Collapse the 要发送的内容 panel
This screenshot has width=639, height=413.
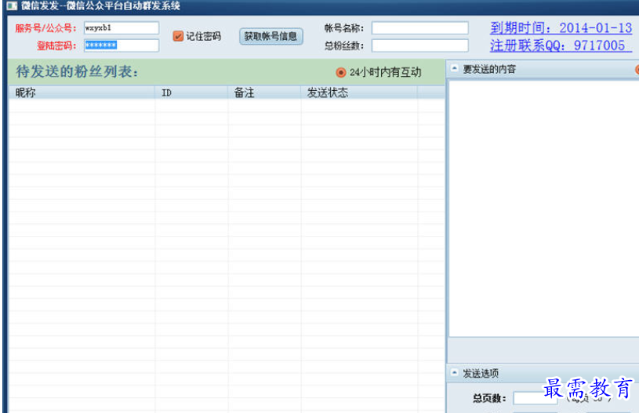[455, 68]
